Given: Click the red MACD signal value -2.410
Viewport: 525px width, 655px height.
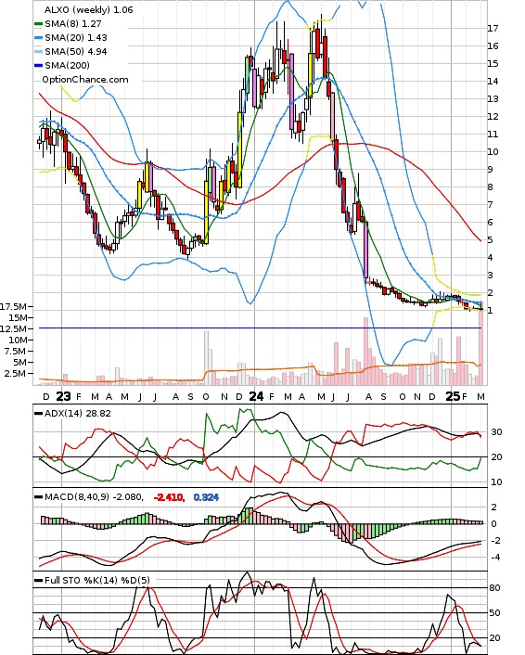Looking at the screenshot, I should (169, 497).
